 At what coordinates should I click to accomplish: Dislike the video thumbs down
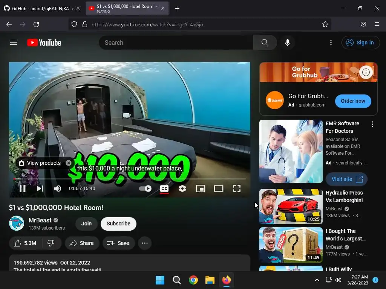(x=51, y=243)
